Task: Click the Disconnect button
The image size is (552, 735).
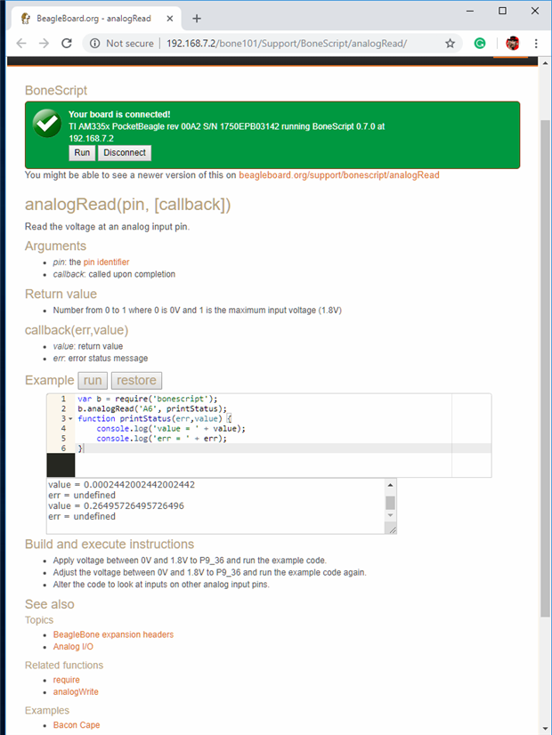Action: point(125,153)
